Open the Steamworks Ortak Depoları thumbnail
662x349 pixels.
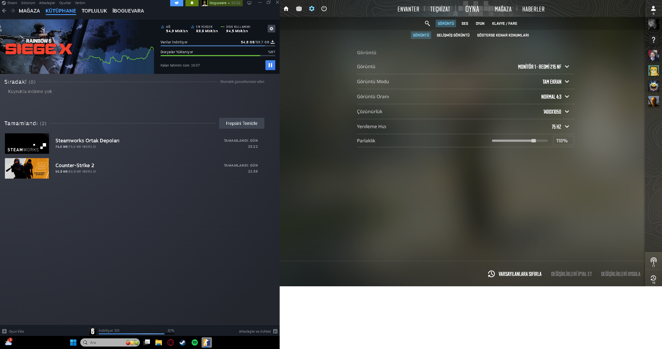[27, 144]
